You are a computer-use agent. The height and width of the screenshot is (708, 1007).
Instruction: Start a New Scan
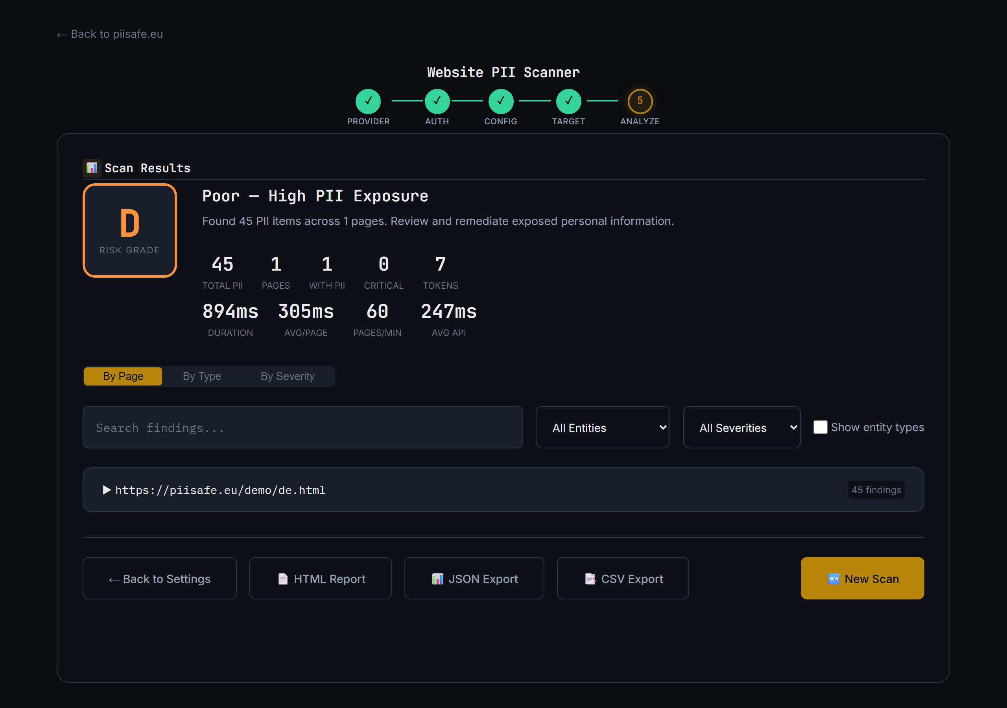(862, 579)
